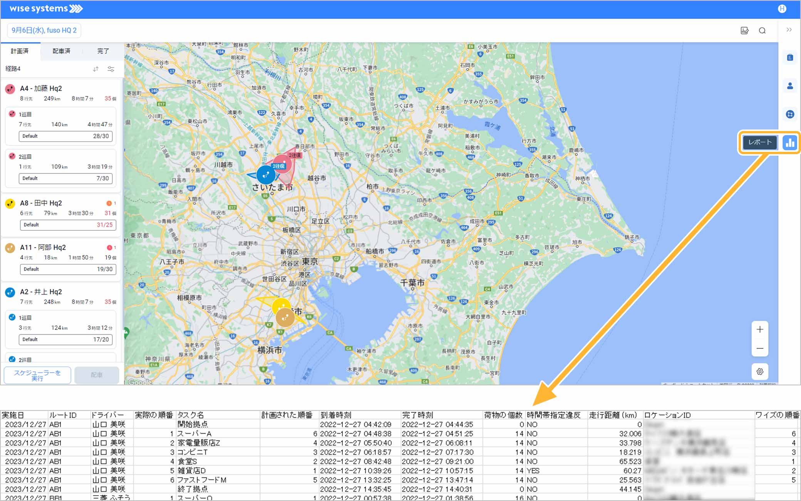The image size is (801, 501).
Task: Click the route sort arrows icon
Action: pos(96,69)
